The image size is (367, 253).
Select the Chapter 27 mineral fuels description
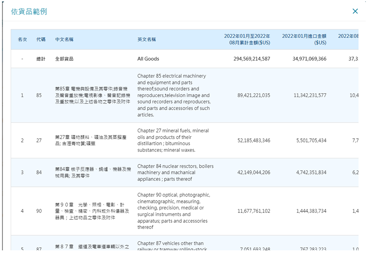click(173, 141)
